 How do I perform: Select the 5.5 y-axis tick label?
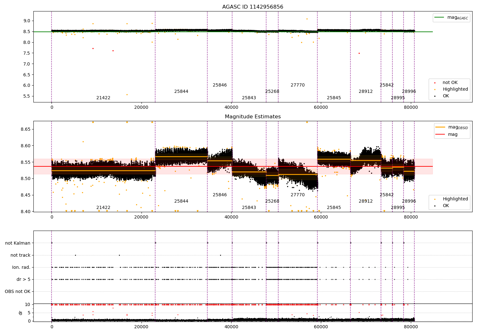pos(27,96)
